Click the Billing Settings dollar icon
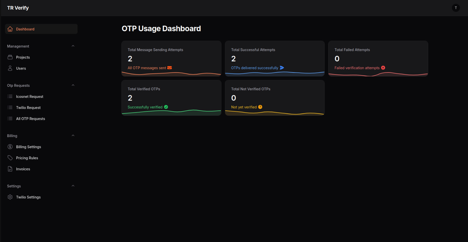Viewport: 468px width, 242px height. tap(10, 147)
